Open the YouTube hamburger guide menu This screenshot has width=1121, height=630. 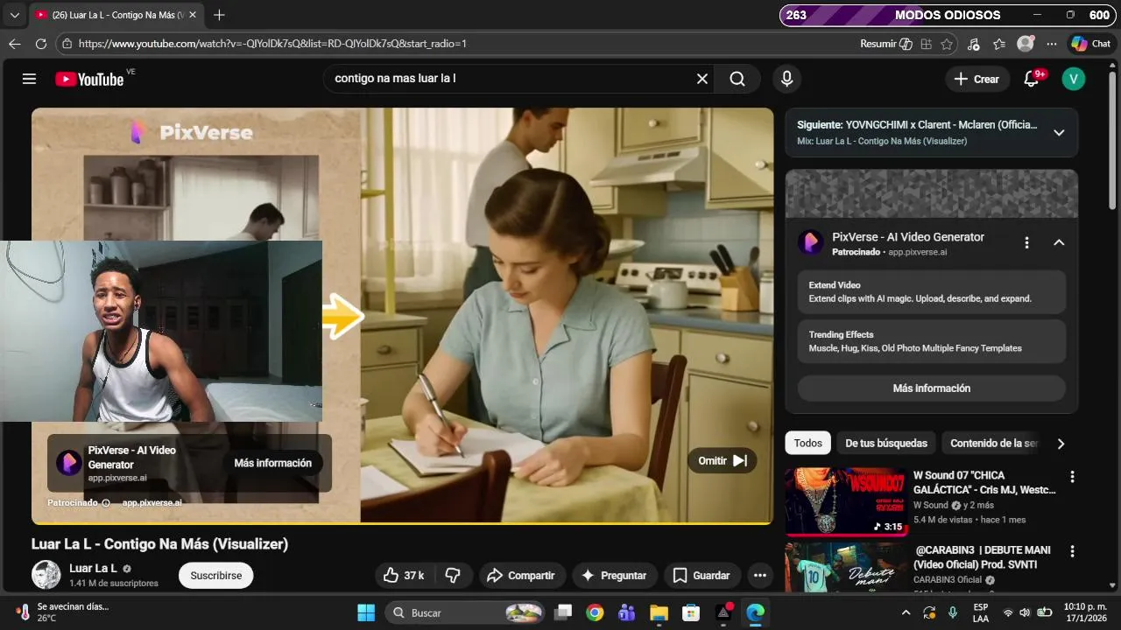(x=29, y=79)
